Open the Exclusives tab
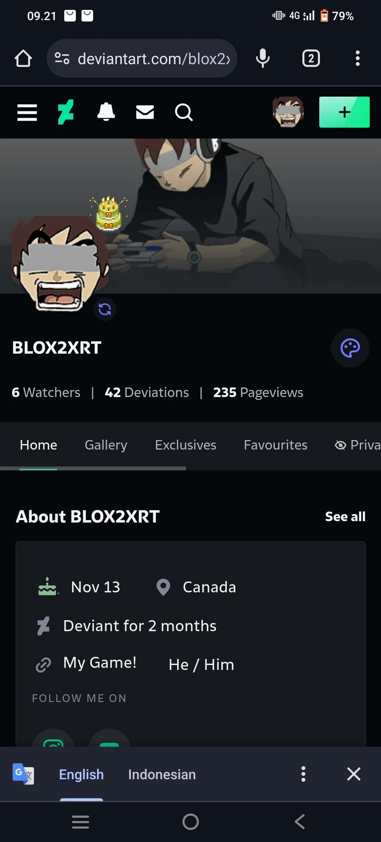 tap(186, 445)
